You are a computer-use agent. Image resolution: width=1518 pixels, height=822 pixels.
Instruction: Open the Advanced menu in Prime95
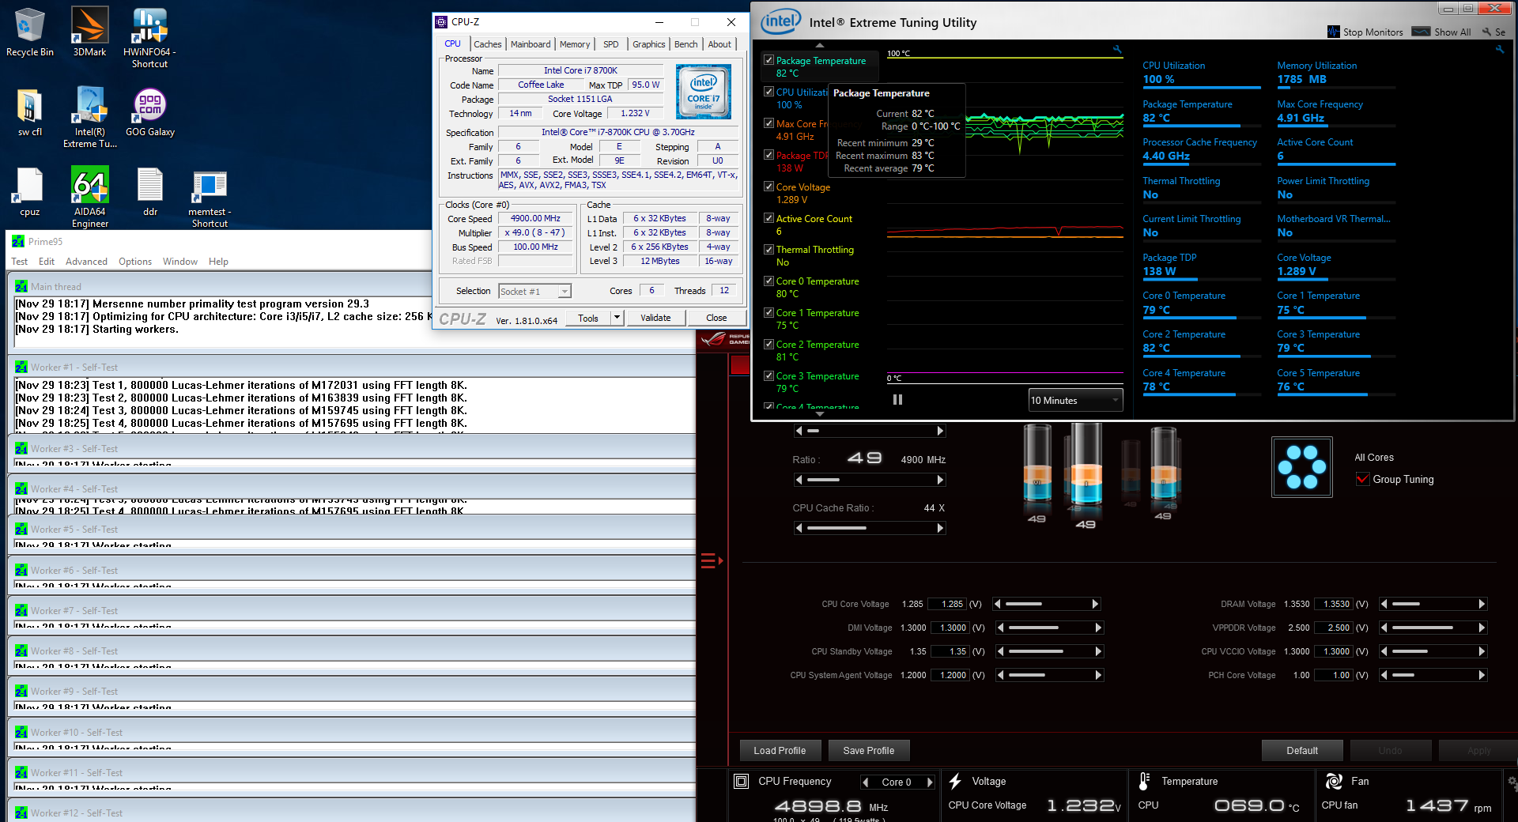(x=86, y=262)
